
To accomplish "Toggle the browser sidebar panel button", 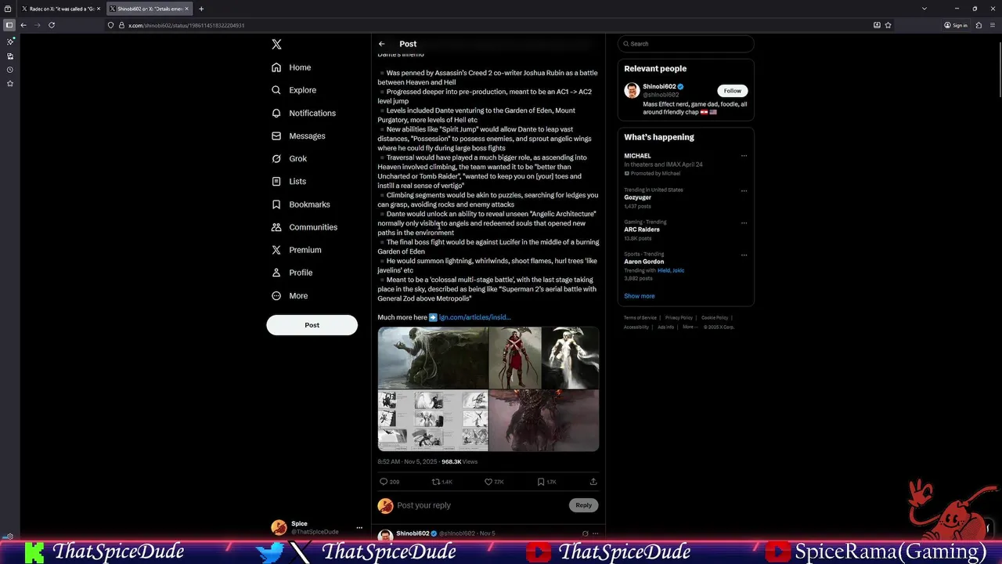I will (x=9, y=25).
